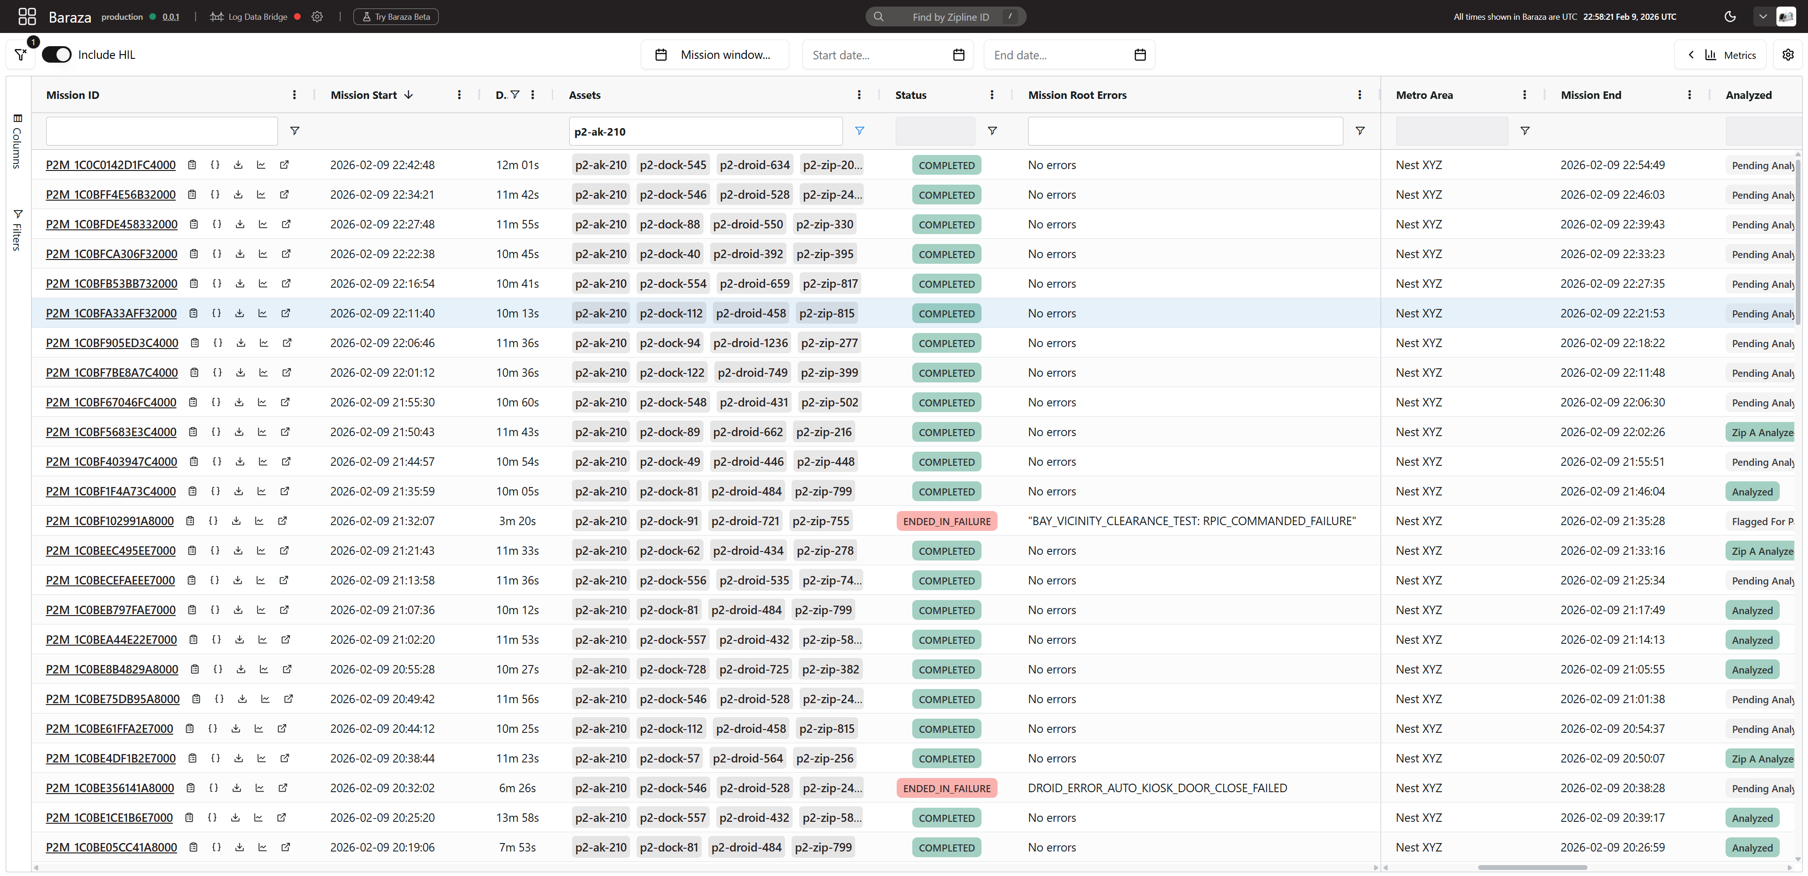Open Mission Start column menu dots
The width and height of the screenshot is (1808, 876).
coord(459,95)
